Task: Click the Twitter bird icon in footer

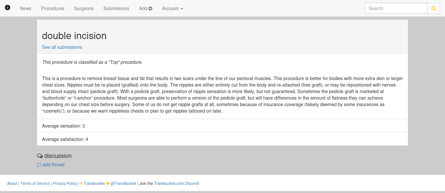Action: point(108,184)
